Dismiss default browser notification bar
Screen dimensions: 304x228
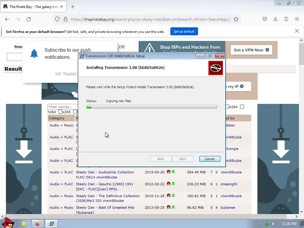tap(297, 31)
